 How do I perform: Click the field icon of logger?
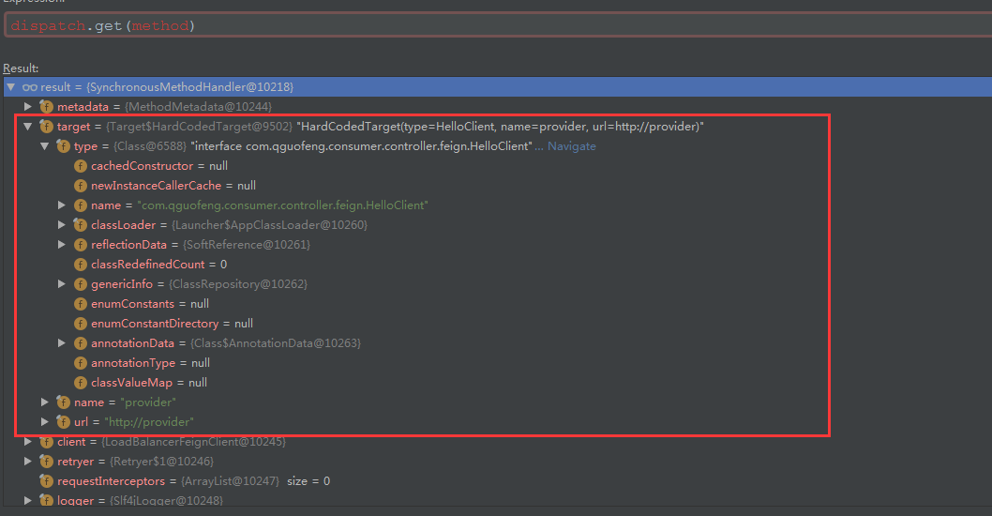46,500
